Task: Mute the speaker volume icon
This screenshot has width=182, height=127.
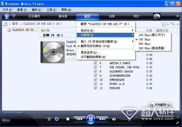Action: 114,119
